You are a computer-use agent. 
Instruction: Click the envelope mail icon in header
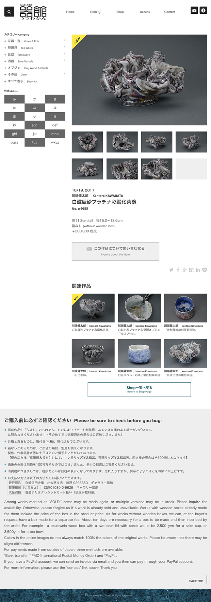194,10
